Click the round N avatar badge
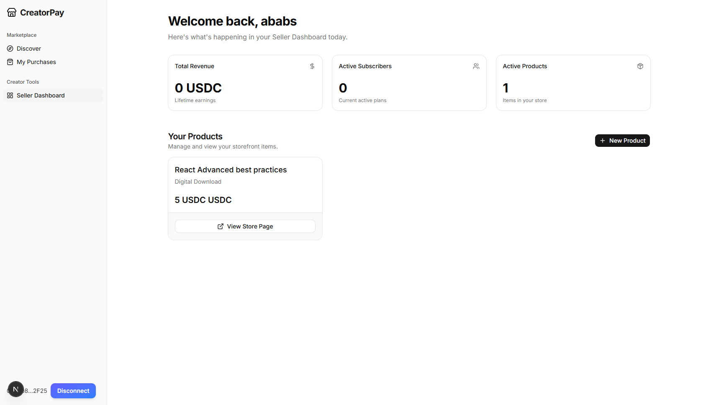 pos(16,389)
